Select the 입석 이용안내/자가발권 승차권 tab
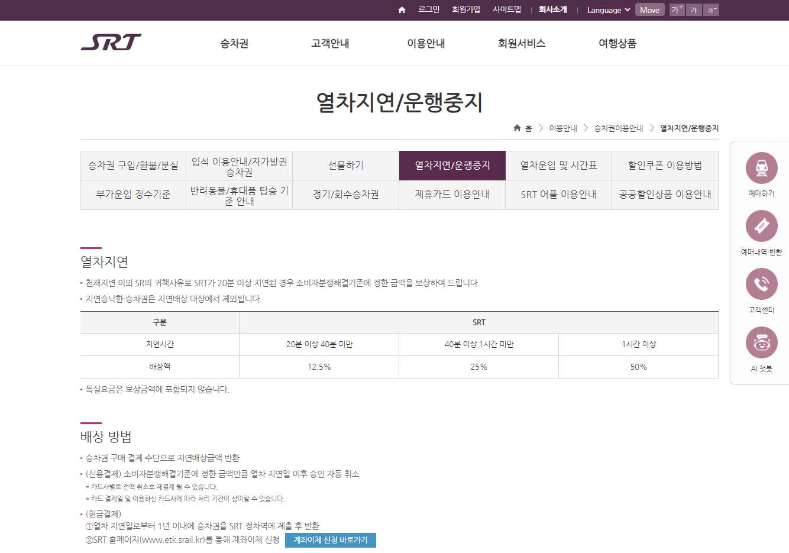 [240, 166]
